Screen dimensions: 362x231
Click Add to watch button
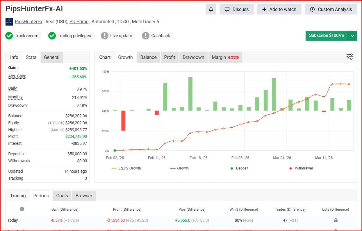tap(279, 9)
